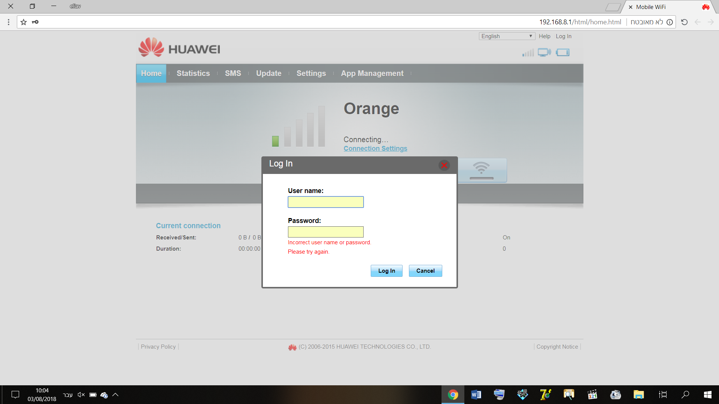Open the Statistics tab

click(193, 73)
